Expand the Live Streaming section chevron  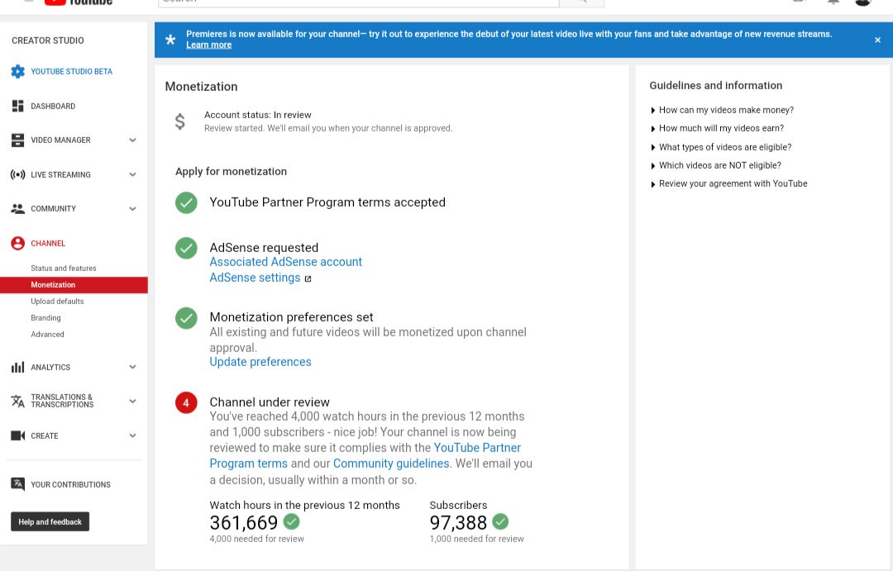132,175
